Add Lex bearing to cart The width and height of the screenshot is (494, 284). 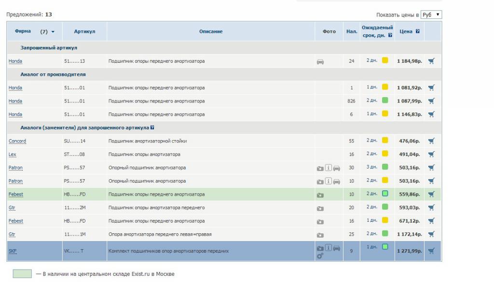coord(431,154)
